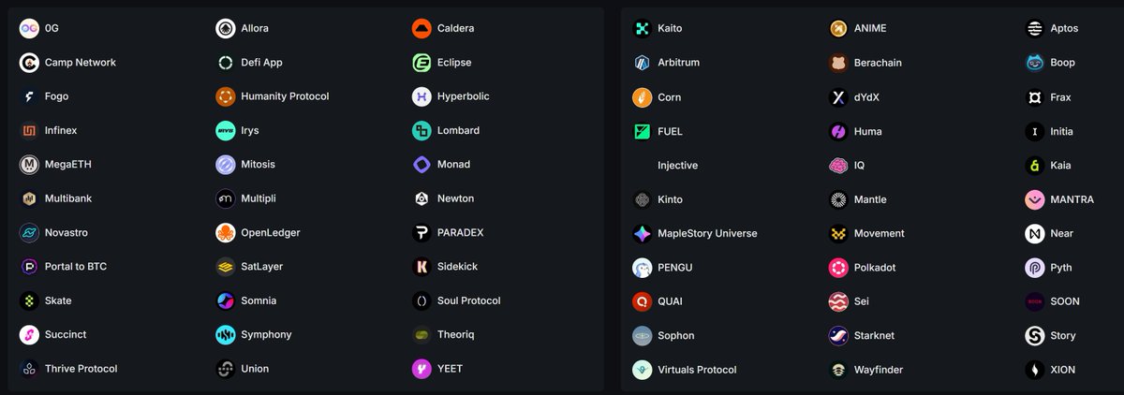The width and height of the screenshot is (1124, 395).
Task: Click the MegaETH logo icon
Action: (28, 165)
